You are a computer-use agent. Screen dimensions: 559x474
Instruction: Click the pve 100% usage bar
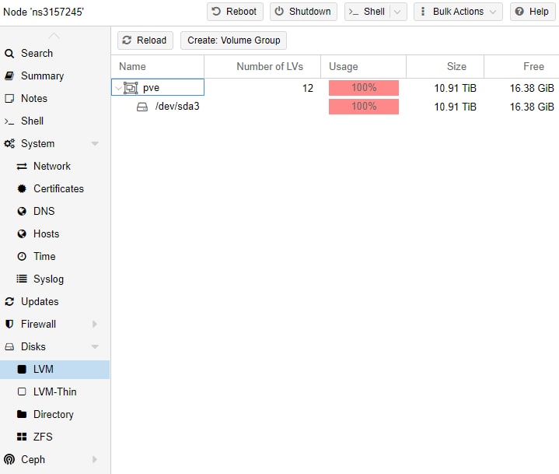click(364, 88)
